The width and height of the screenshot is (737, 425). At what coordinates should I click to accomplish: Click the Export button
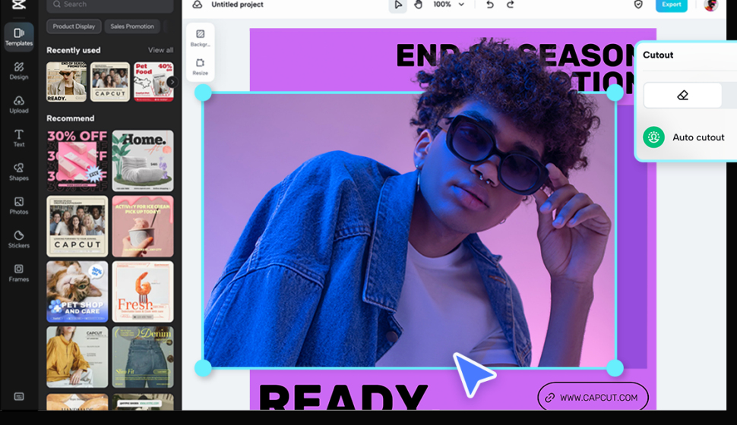[671, 5]
